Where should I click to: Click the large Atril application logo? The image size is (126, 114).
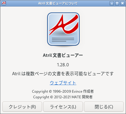pos(63,29)
